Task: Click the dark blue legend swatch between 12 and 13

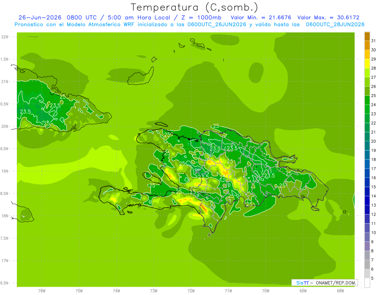Action: (x=367, y=210)
